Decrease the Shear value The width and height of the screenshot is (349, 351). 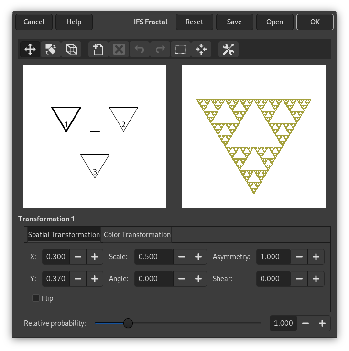(x=299, y=279)
